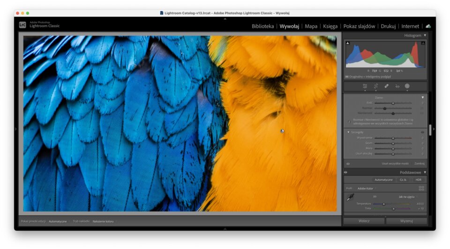Switch to the Biblioteka module
Image resolution: width=450 pixels, height=249 pixels.
(262, 26)
